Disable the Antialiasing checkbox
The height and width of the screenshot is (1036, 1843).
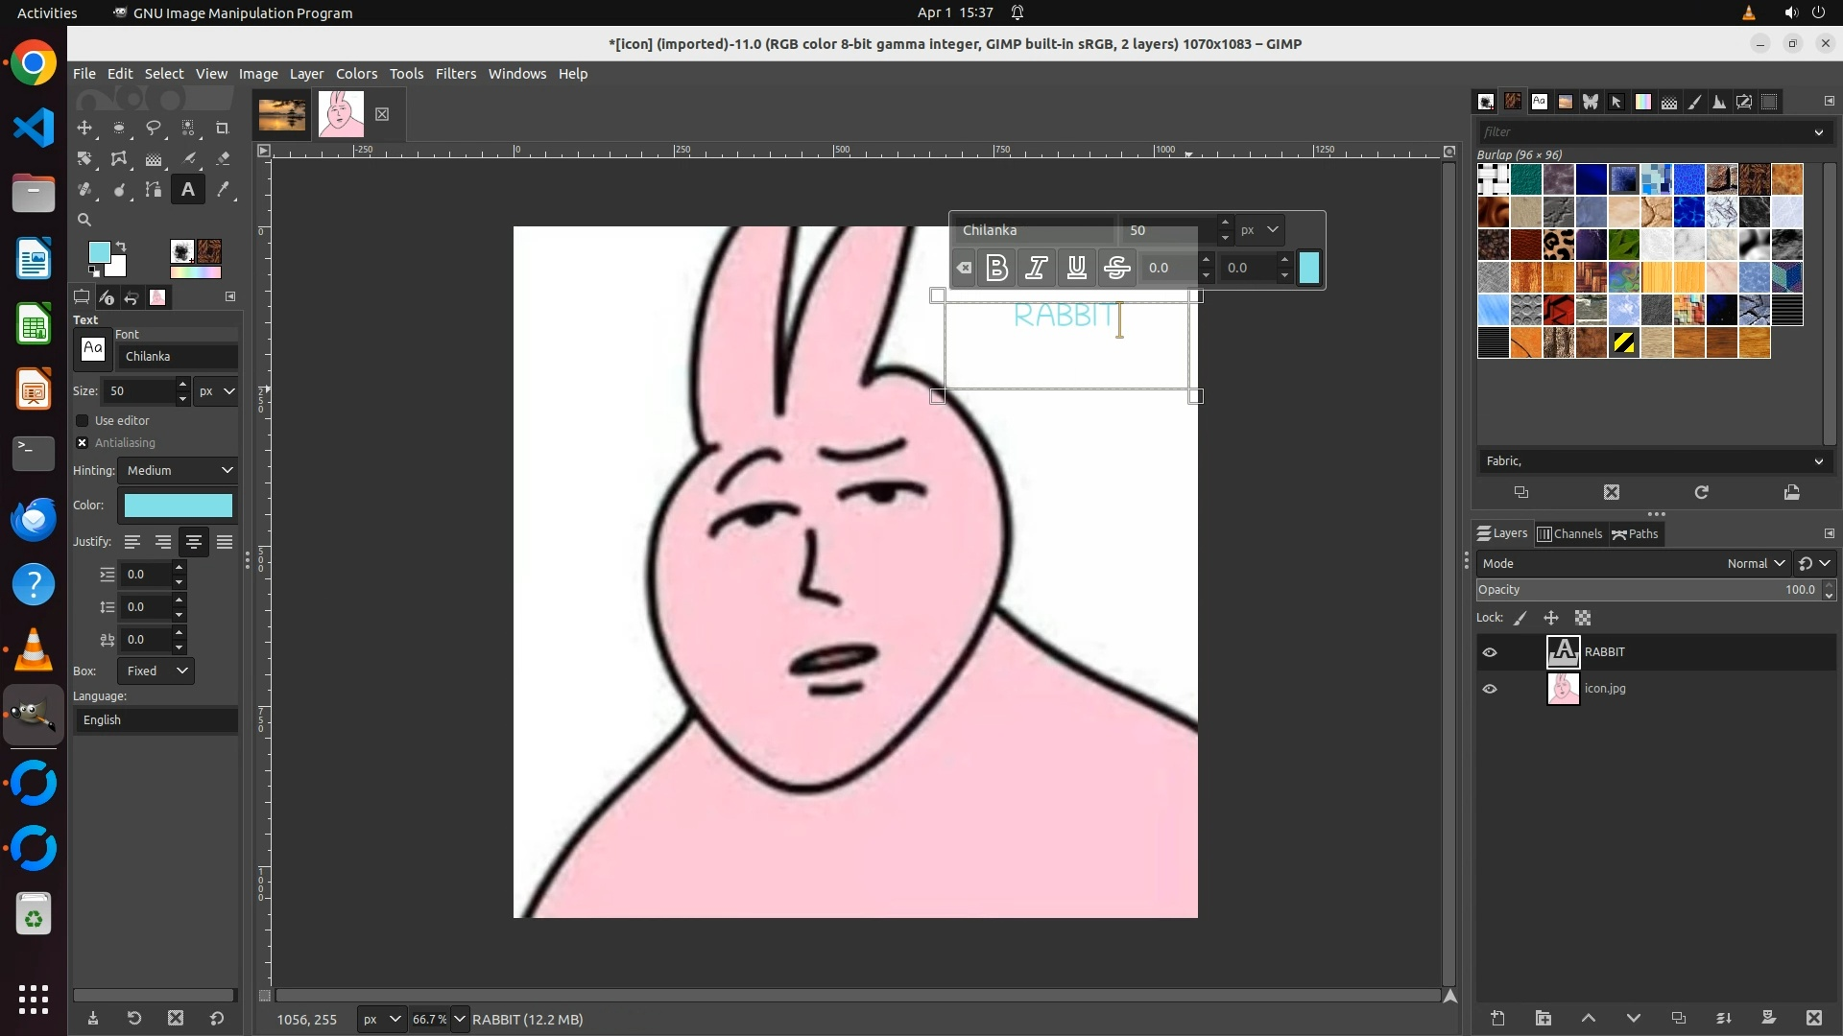click(83, 442)
